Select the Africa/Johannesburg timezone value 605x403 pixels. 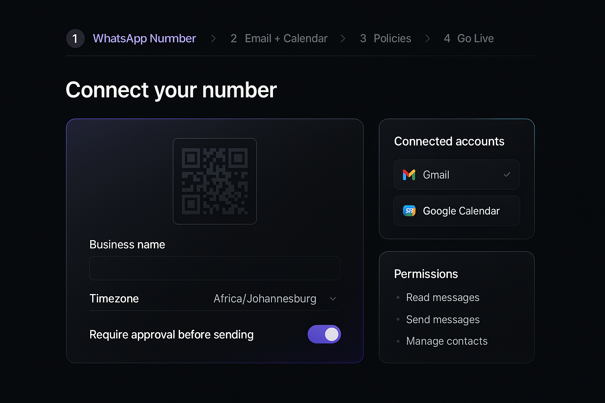coord(265,299)
